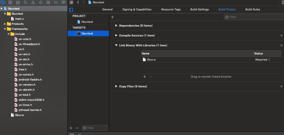Collapse the libuvtest folder group
The width and height of the screenshot is (284, 135).
5,14
